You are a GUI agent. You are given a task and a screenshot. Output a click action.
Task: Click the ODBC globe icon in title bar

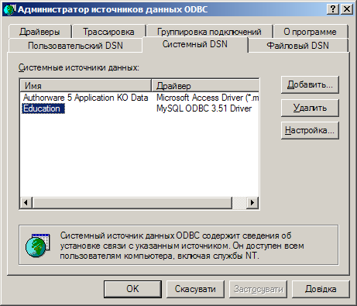click(9, 9)
